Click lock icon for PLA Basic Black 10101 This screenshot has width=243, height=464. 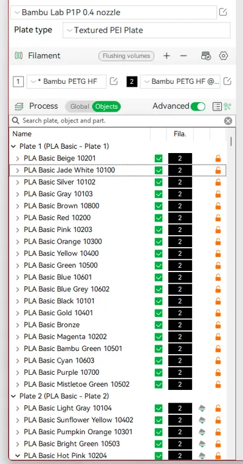(218, 301)
